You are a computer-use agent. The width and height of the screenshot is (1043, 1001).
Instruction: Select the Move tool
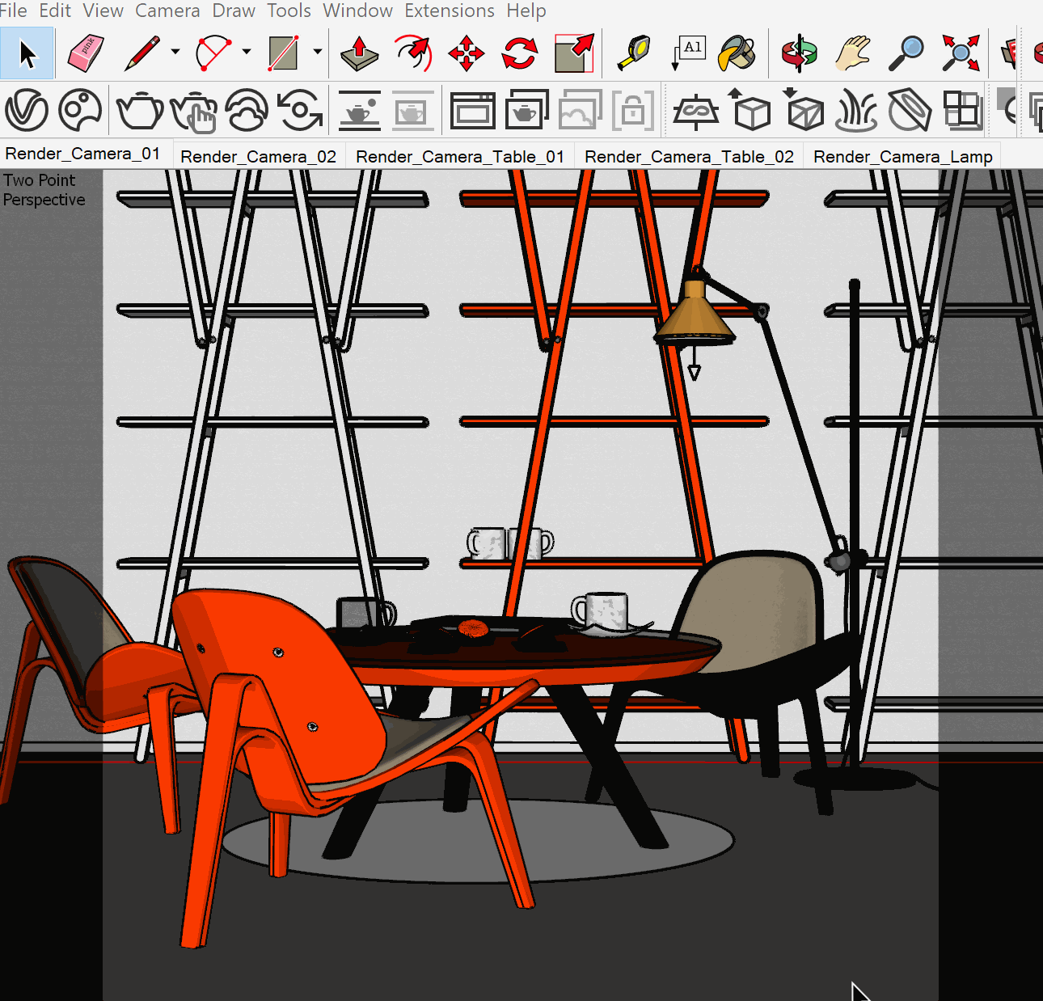[x=467, y=53]
